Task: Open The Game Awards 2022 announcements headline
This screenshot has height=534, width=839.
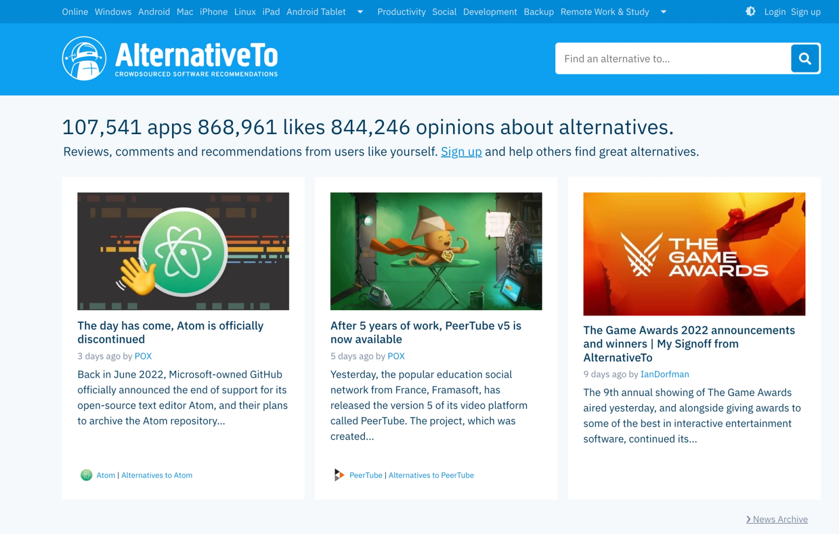Action: click(689, 344)
